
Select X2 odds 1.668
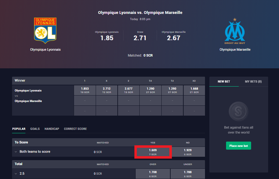pyautogui.click(x=194, y=90)
